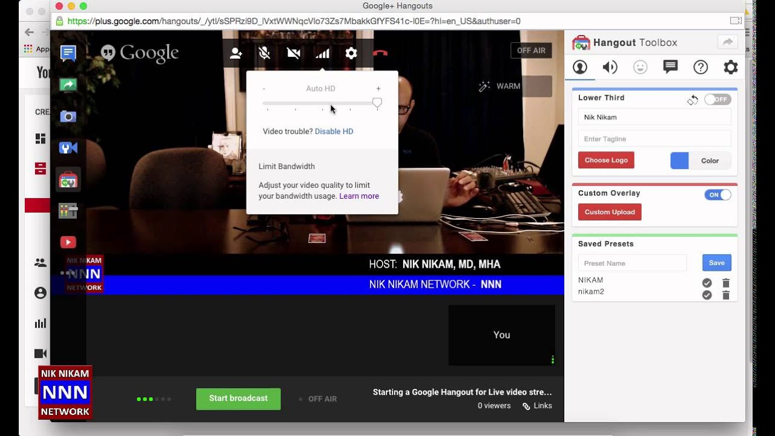Delete the nikam2 preset with trash icon
775x436 pixels.
(726, 295)
